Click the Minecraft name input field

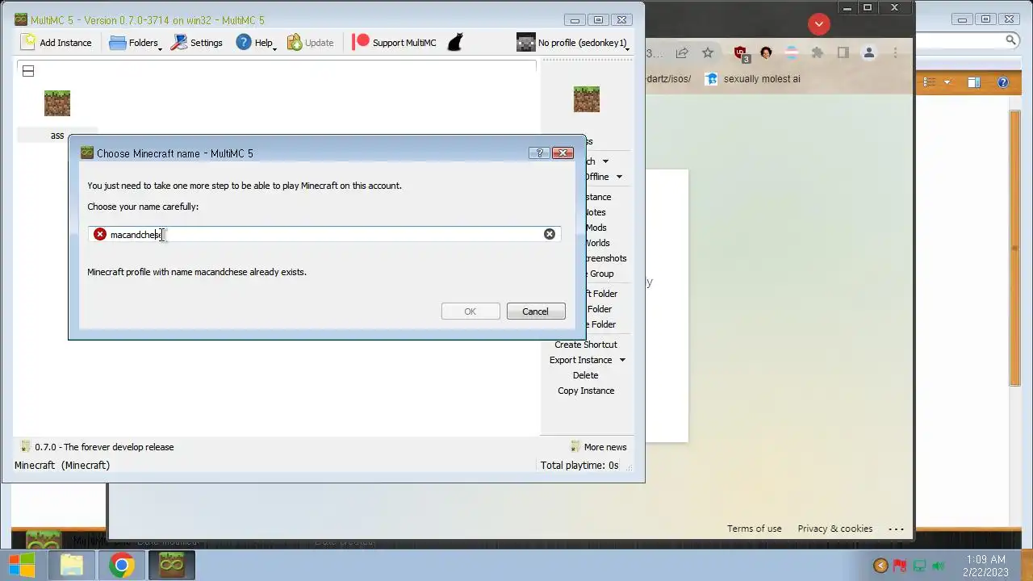[x=324, y=234]
